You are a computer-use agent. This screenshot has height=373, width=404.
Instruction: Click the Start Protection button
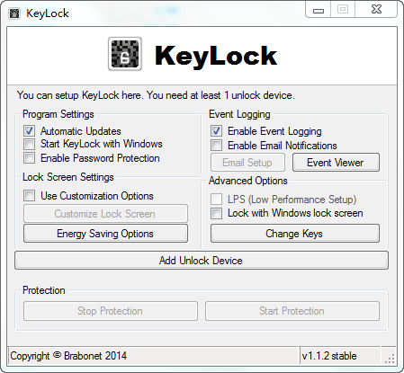[292, 311]
